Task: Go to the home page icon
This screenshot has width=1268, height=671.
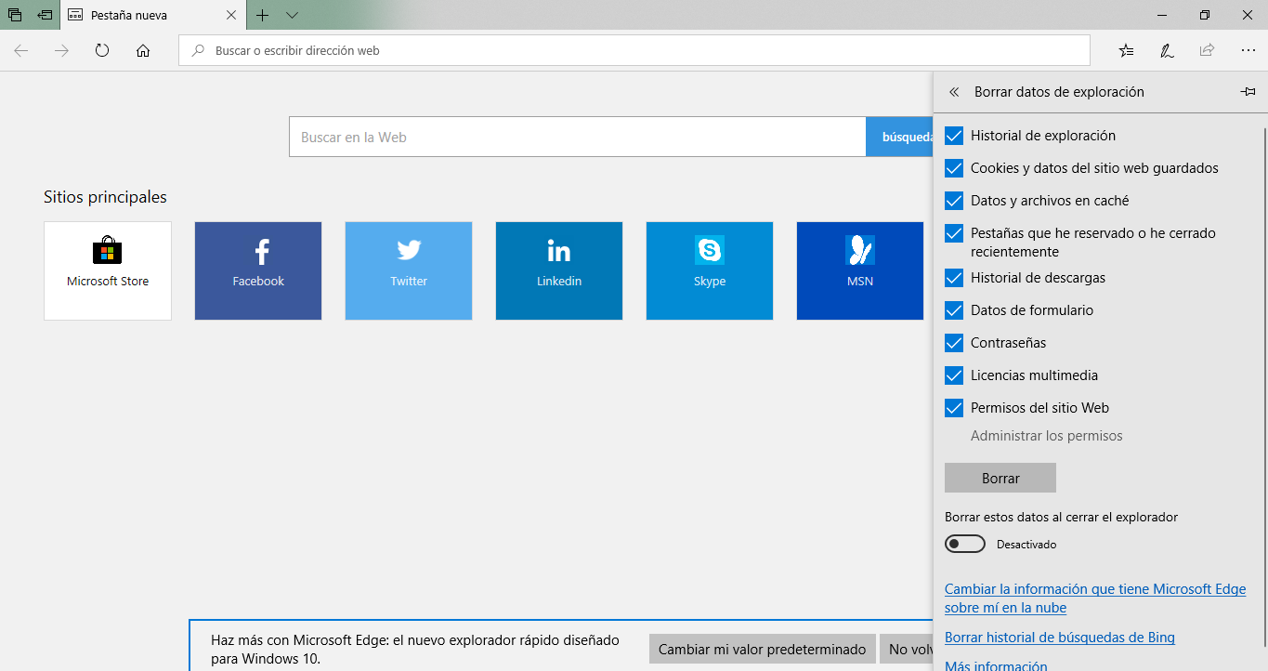Action: (x=143, y=51)
